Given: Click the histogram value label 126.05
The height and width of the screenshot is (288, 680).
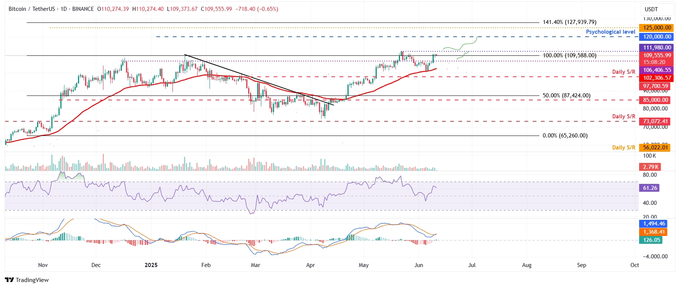Looking at the screenshot, I should click(x=651, y=240).
